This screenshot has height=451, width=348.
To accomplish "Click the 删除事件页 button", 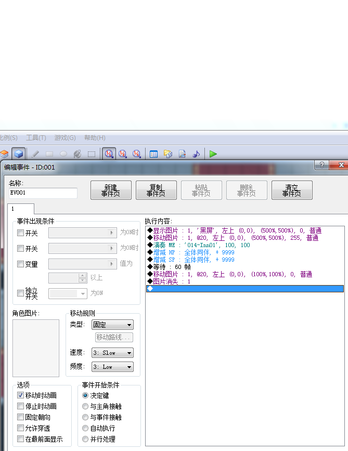I will (x=247, y=190).
